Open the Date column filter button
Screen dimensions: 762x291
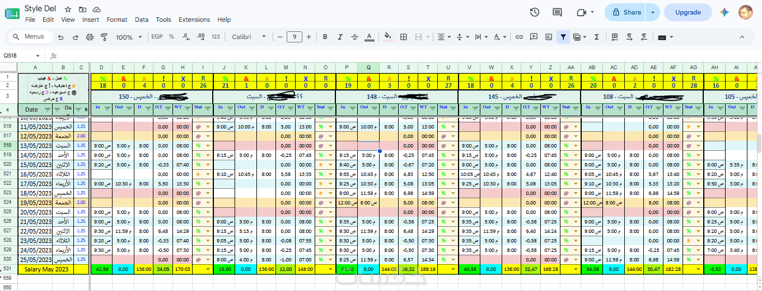47,109
